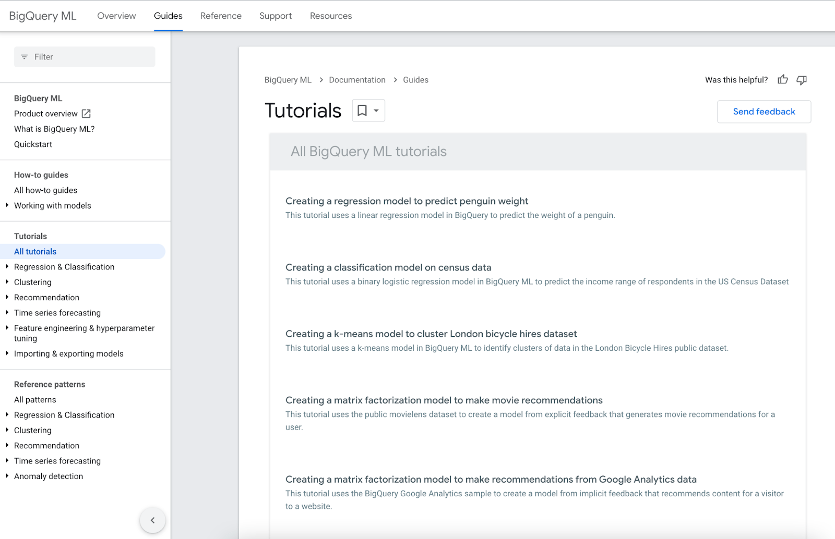Click the Tutorials sidebar section heading

tap(30, 236)
